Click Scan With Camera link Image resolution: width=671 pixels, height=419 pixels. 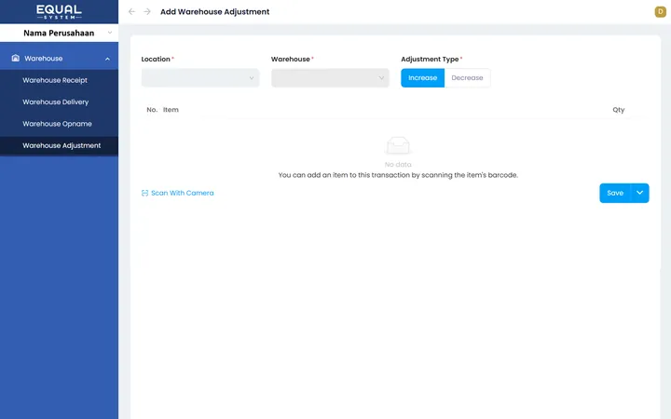coord(183,194)
